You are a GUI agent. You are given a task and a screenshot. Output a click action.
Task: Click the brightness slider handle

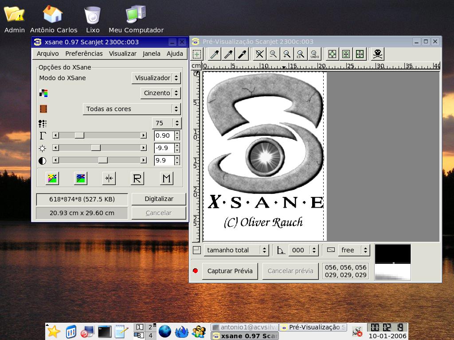pos(96,148)
